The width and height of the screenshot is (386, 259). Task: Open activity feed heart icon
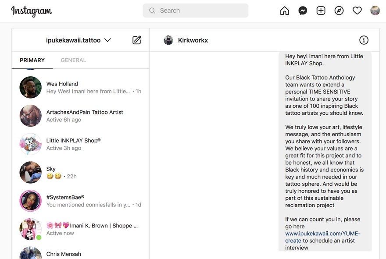357,11
